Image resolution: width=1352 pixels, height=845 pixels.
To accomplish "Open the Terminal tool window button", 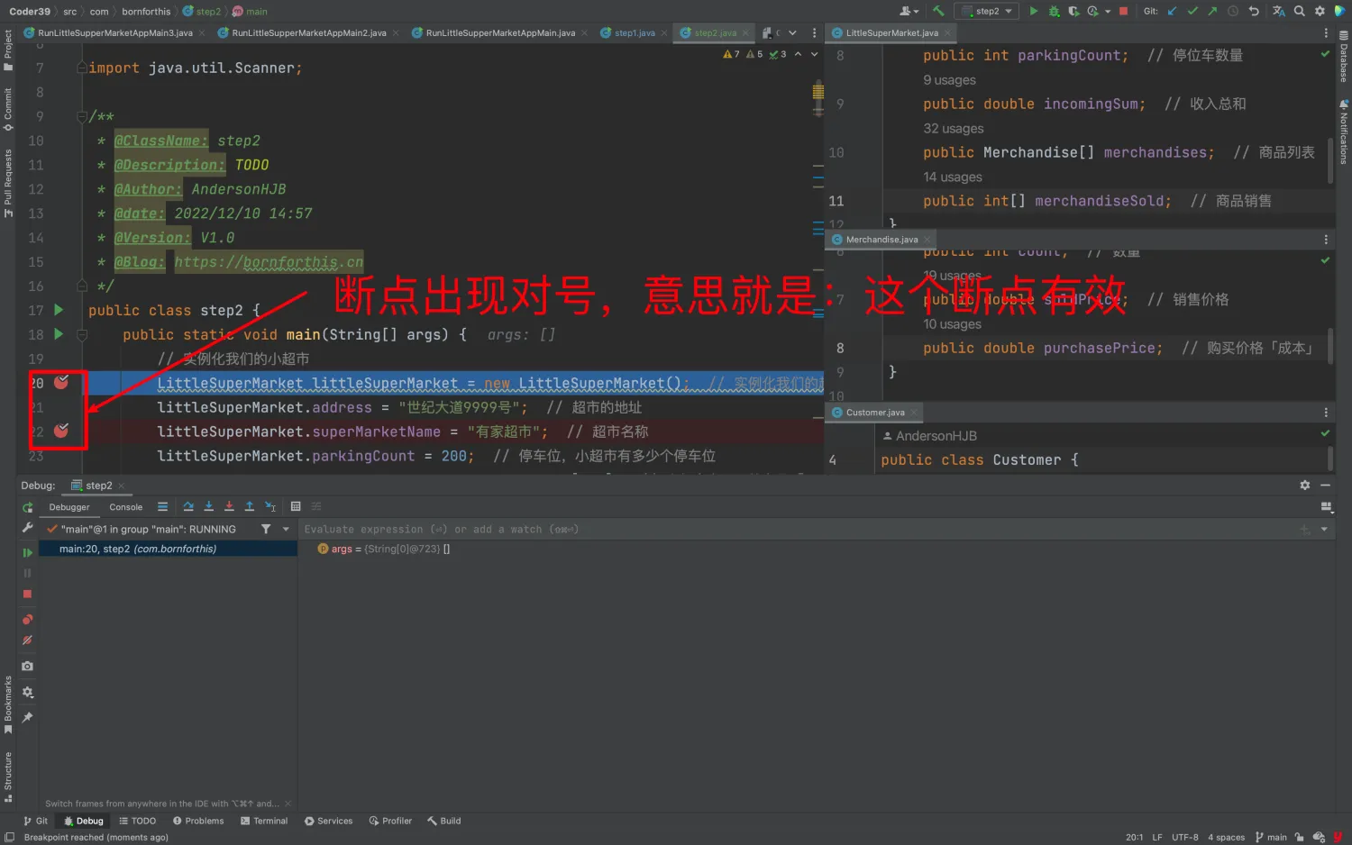I will tap(264, 821).
